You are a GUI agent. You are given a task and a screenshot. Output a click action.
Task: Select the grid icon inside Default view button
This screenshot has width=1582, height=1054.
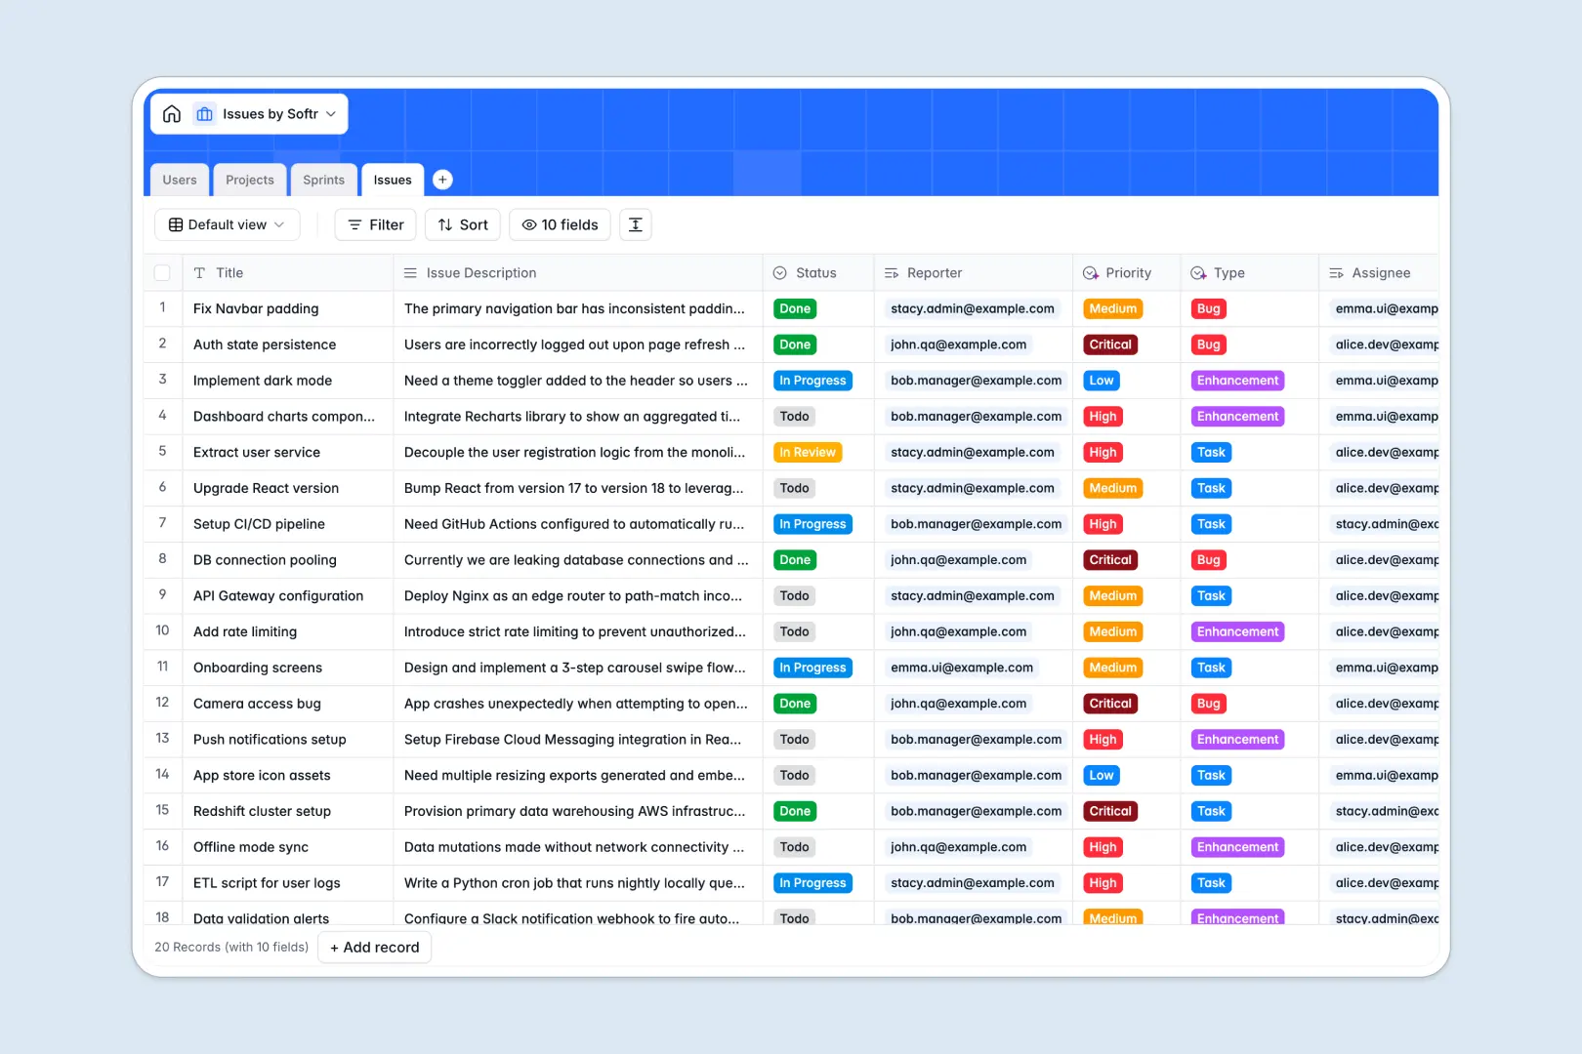point(176,224)
